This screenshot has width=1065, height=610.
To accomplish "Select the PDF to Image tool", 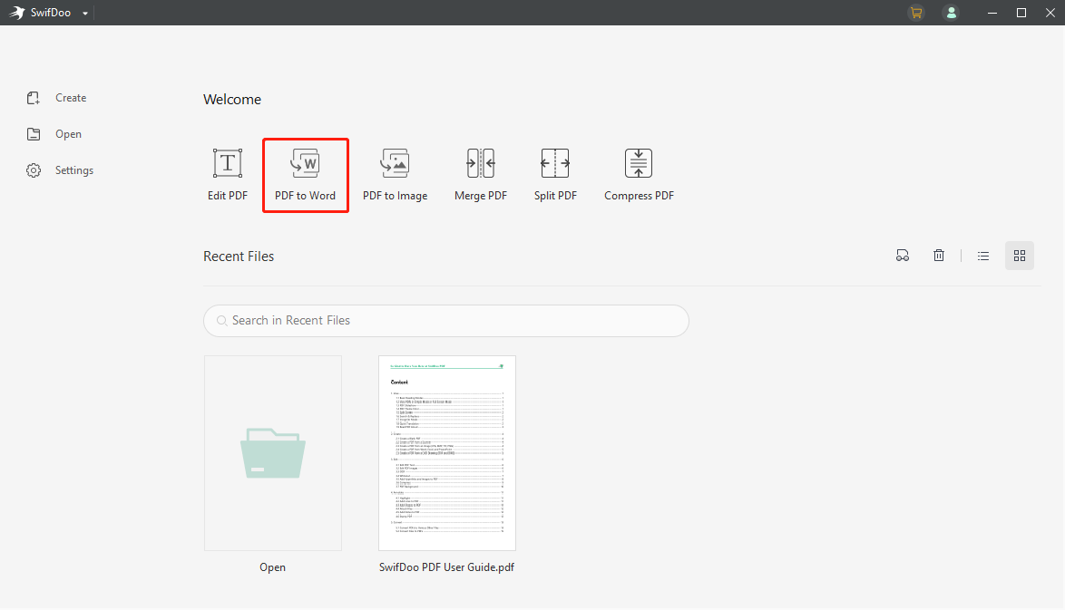I will (395, 175).
